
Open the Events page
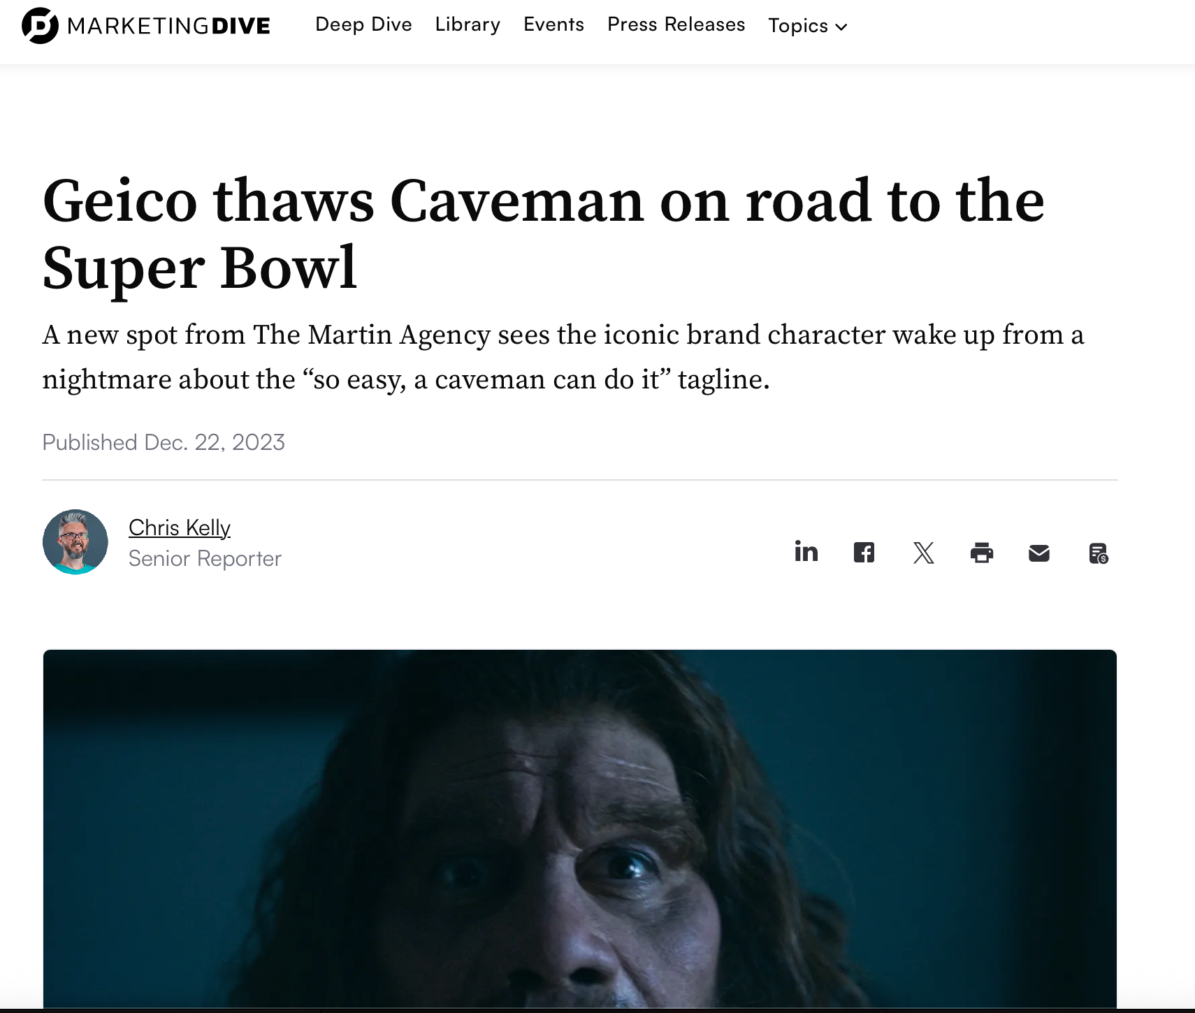pyautogui.click(x=553, y=24)
